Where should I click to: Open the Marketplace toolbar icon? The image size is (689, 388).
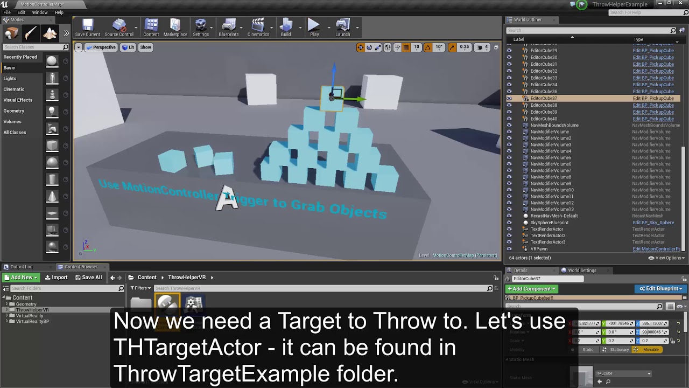click(x=175, y=27)
